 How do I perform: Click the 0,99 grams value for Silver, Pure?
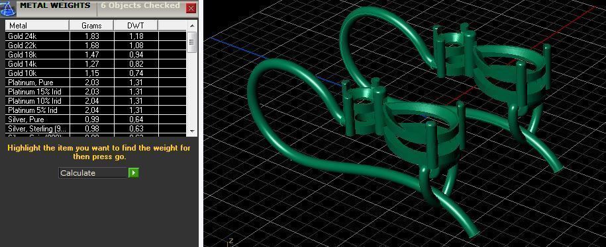point(92,119)
